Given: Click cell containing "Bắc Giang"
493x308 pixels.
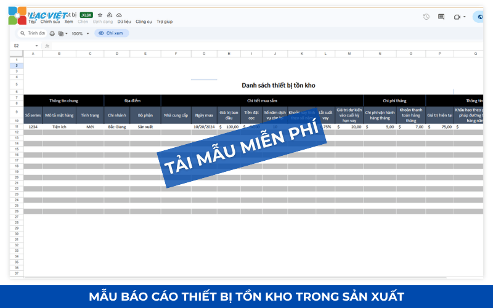Looking at the screenshot, I should point(116,127).
